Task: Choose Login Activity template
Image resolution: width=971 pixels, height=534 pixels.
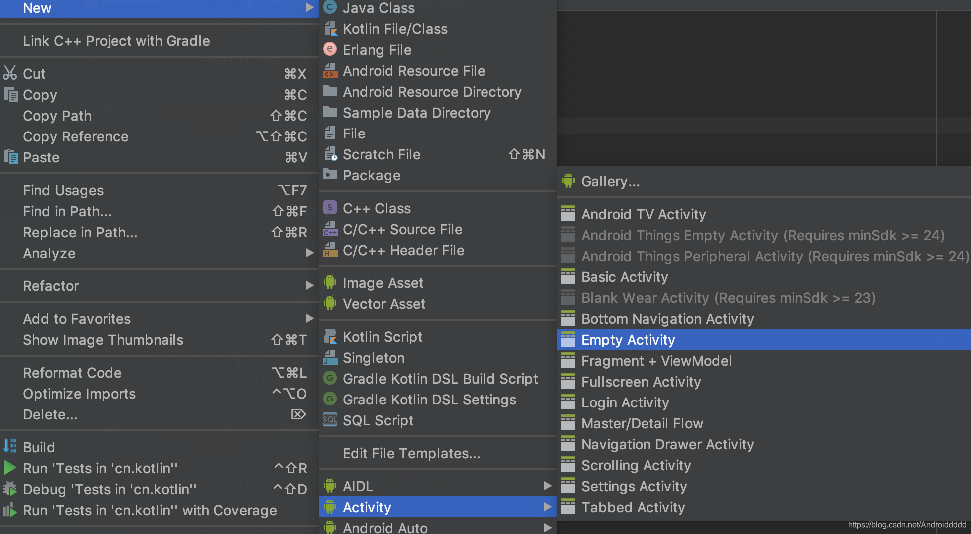Action: pos(625,402)
